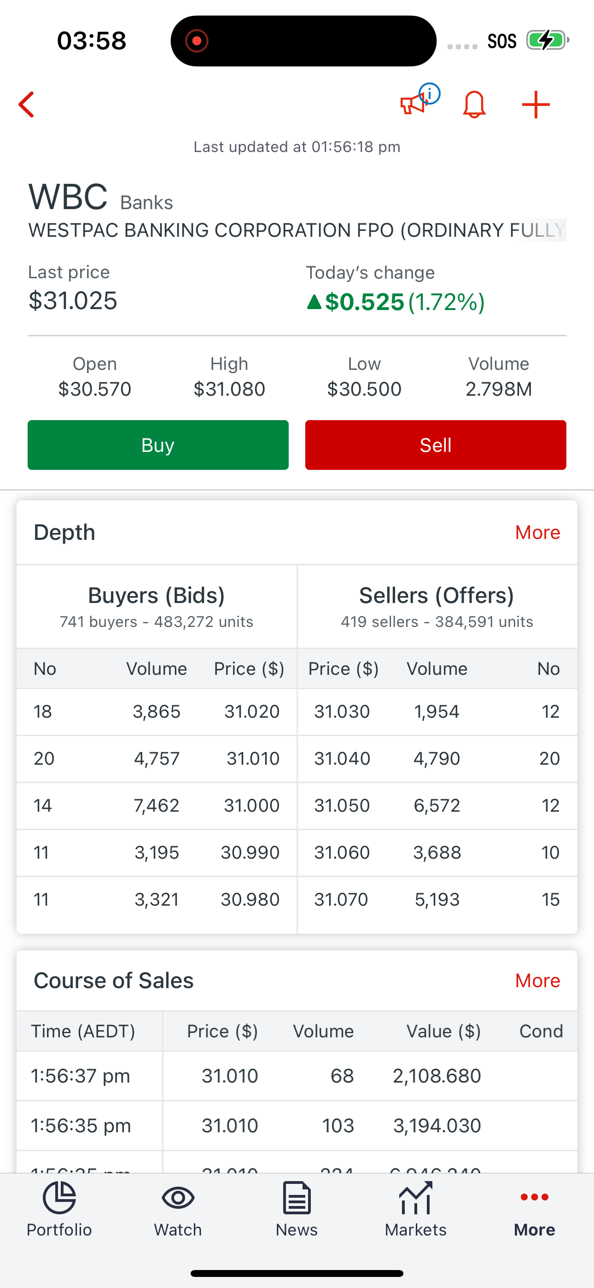The height and width of the screenshot is (1288, 594).
Task: Tap the Course of Sales heading
Action: [113, 980]
